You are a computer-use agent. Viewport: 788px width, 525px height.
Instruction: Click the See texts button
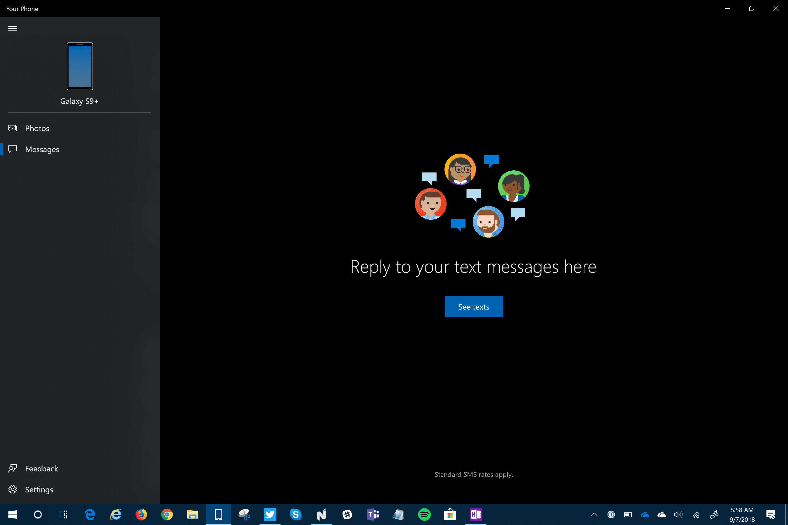point(474,306)
